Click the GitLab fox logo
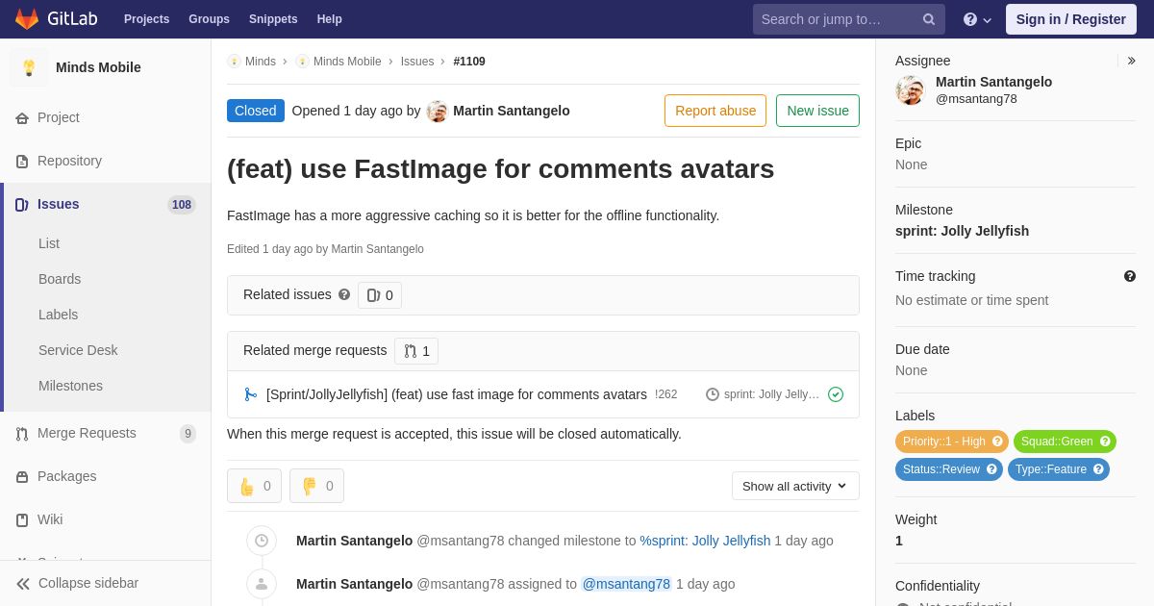Image resolution: width=1154 pixels, height=606 pixels. click(27, 19)
